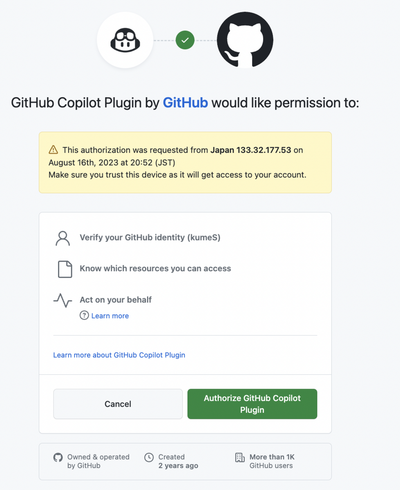Click the IP address 133.32.177.53
Viewport: 400px width, 490px height.
[x=264, y=150]
